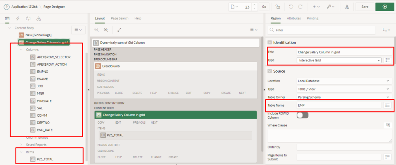Open the Type dropdown showing Interactive Grid
Viewport: 396px width, 165px height.
(x=339, y=60)
